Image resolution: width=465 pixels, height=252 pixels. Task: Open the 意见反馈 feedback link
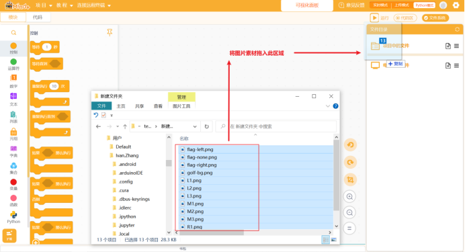[351, 5]
